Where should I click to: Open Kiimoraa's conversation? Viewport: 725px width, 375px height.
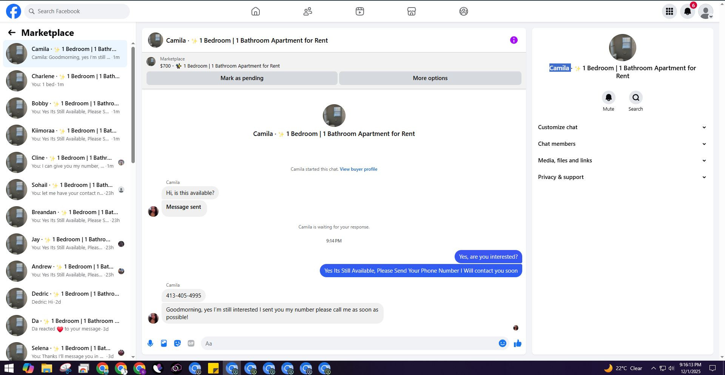pos(65,135)
